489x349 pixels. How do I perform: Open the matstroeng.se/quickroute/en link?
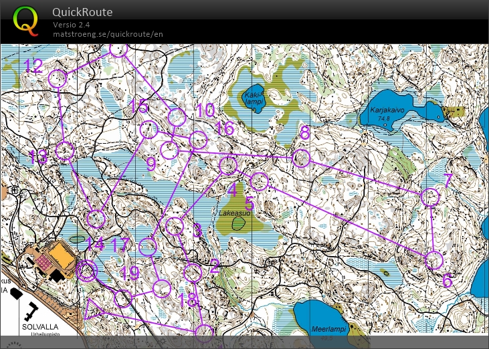108,34
